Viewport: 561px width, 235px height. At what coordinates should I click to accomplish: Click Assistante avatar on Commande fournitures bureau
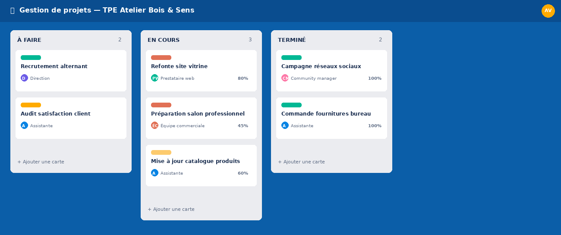[285, 125]
